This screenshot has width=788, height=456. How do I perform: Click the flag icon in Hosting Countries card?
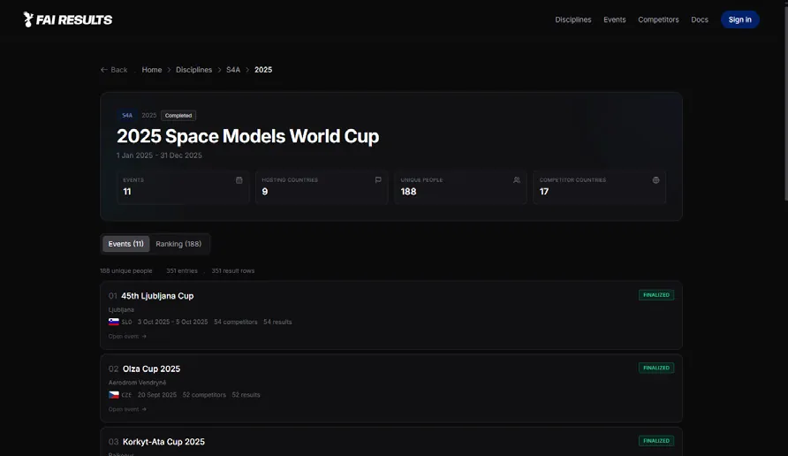coord(378,180)
